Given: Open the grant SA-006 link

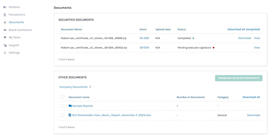Looking at the screenshot, I should (x=144, y=38).
